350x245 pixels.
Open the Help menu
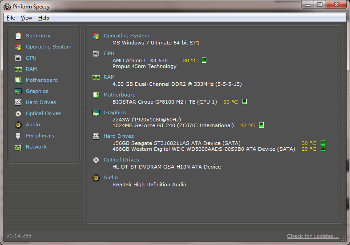click(44, 18)
